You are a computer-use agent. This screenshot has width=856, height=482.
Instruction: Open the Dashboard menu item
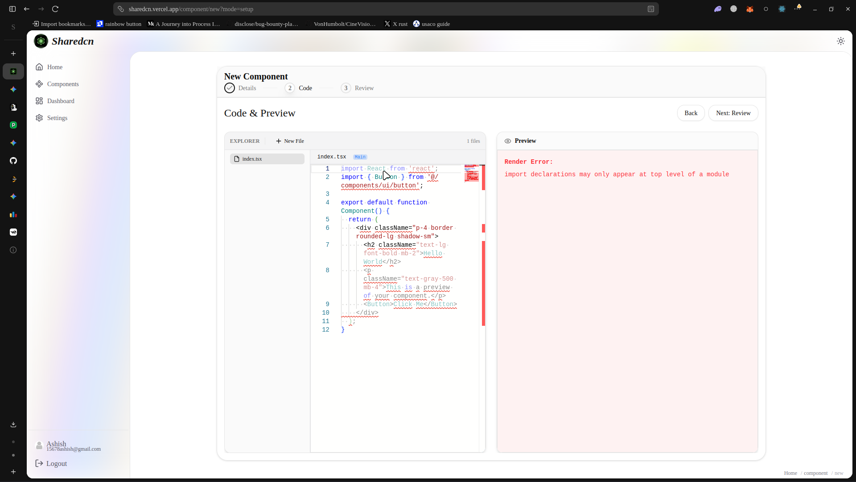(61, 101)
